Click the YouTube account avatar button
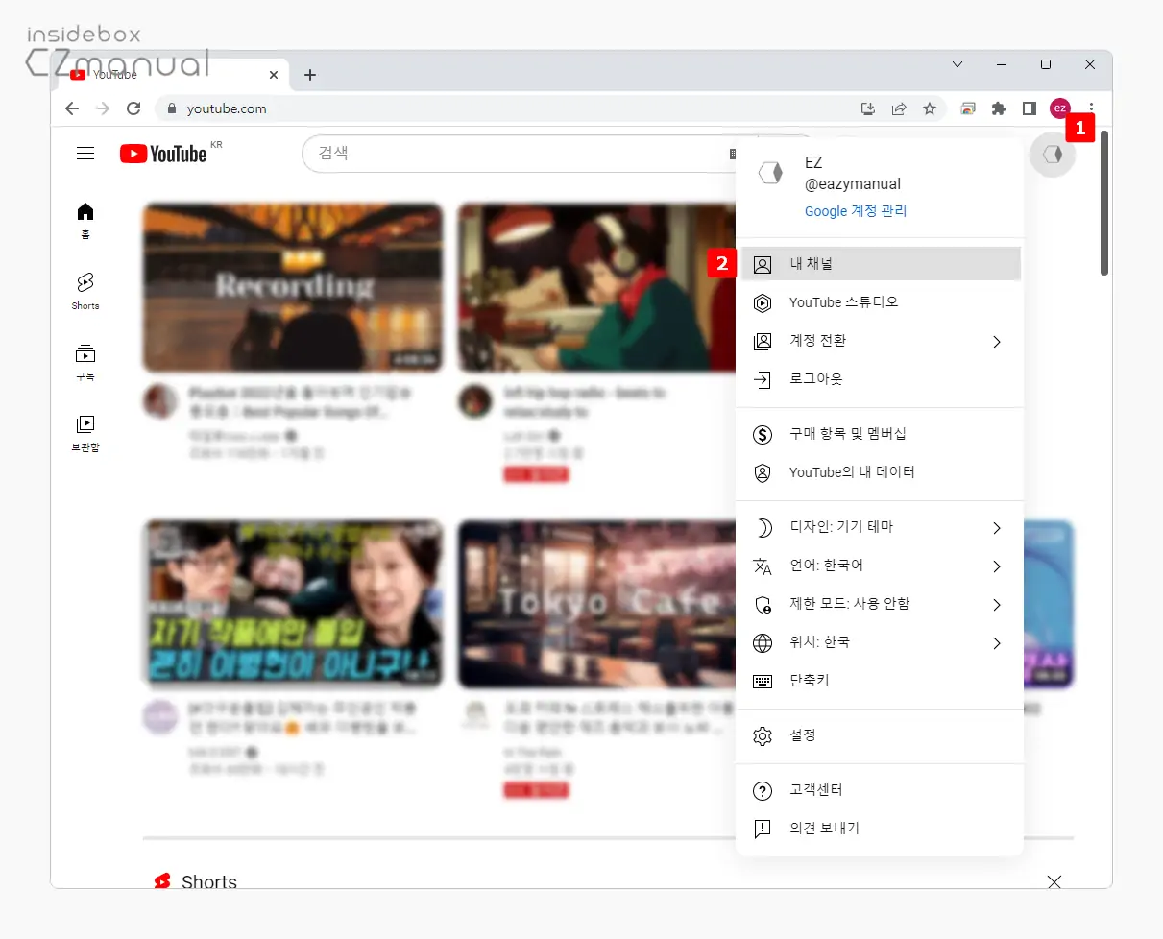 click(1053, 155)
